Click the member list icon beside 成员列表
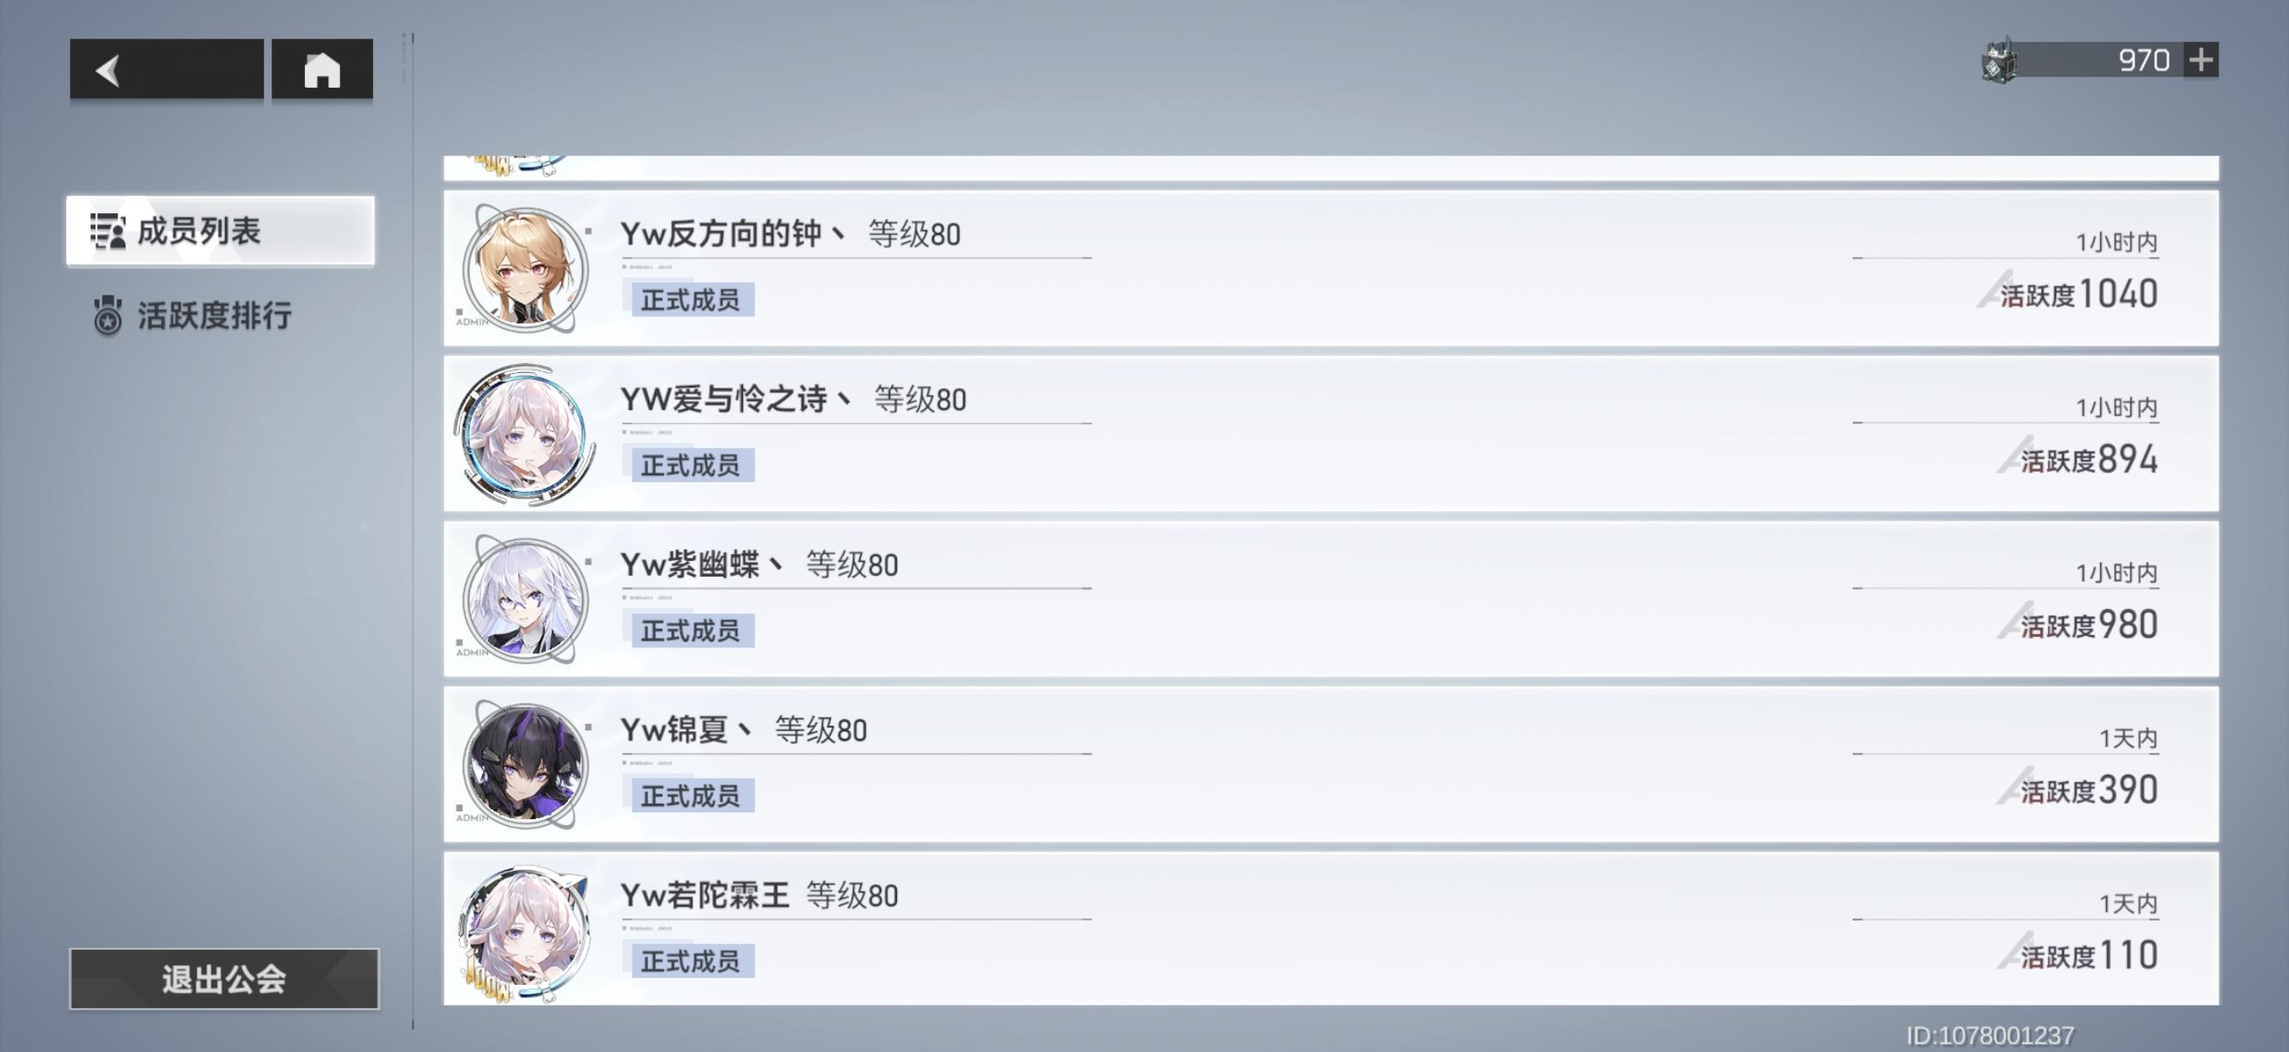 [107, 231]
